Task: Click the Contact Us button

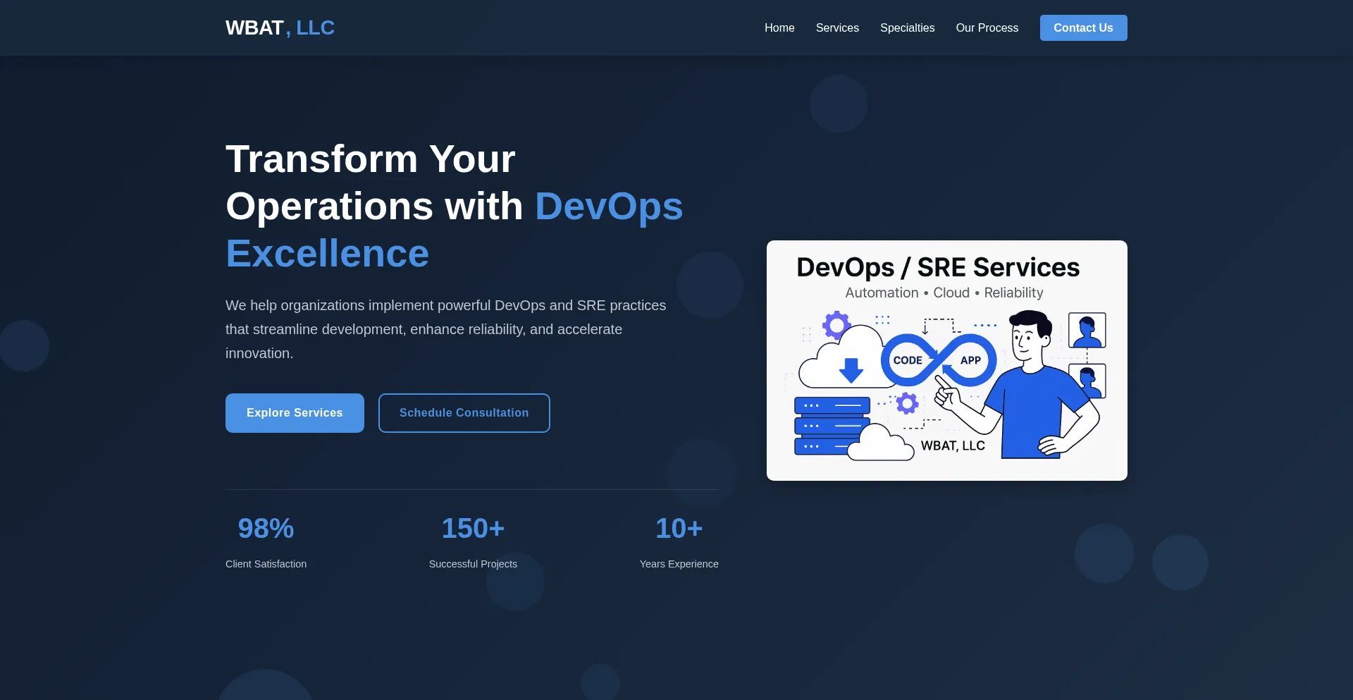Action: 1084,27
